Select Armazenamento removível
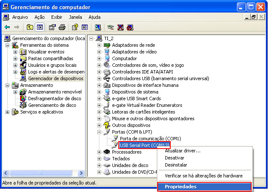The width and height of the screenshot is (268, 192). [55, 92]
